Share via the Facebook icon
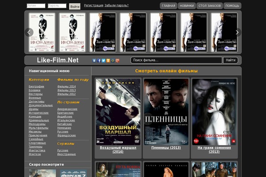This screenshot has height=177, width=266. (x=99, y=61)
